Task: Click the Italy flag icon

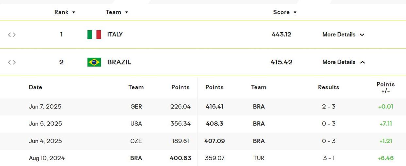Action: point(94,35)
